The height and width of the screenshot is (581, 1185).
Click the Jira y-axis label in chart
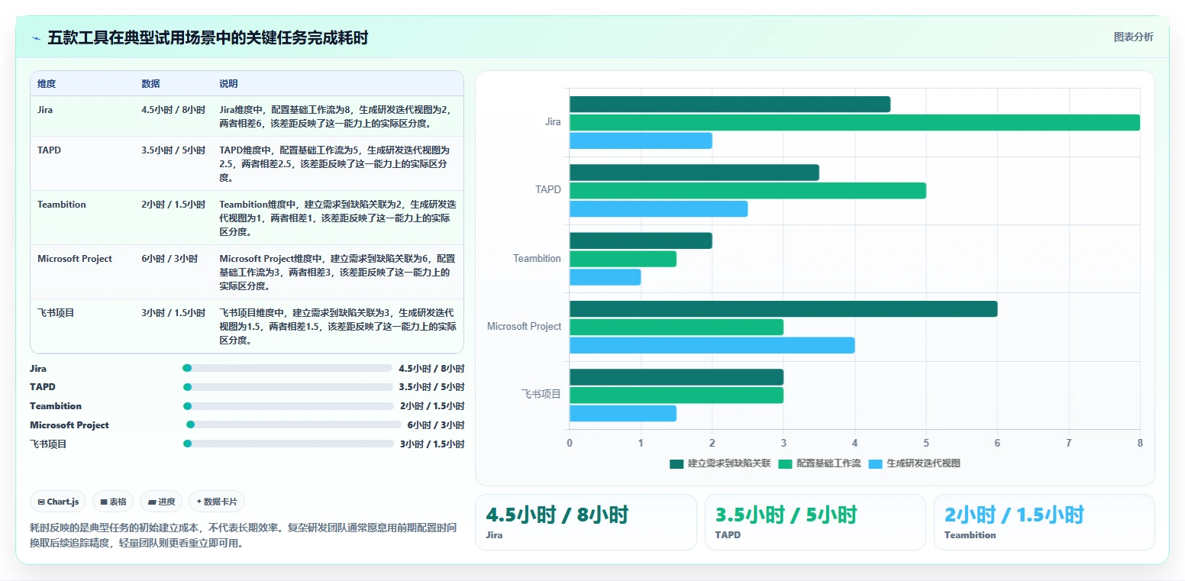click(553, 122)
